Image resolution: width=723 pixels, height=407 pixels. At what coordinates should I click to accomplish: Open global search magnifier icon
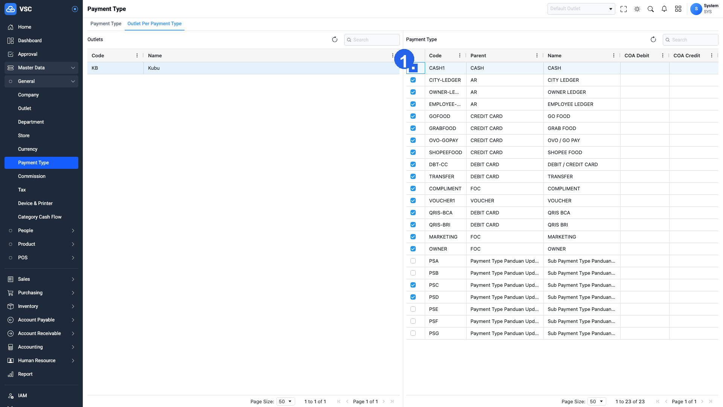(651, 9)
